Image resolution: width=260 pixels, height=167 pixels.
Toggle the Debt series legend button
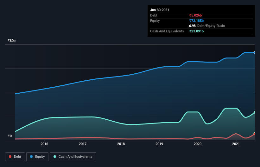pyautogui.click(x=15, y=157)
